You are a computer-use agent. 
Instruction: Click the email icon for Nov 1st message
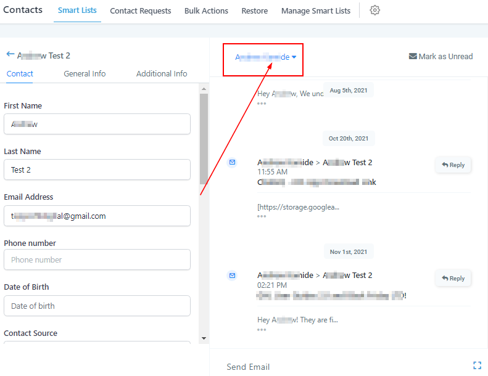[x=232, y=275]
